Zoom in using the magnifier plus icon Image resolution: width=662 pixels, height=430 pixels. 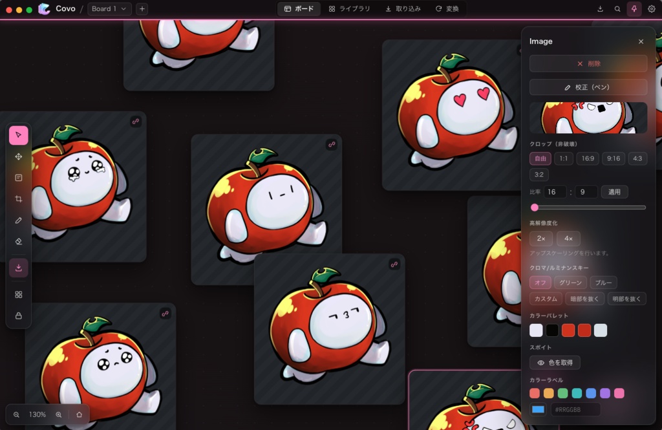point(59,414)
